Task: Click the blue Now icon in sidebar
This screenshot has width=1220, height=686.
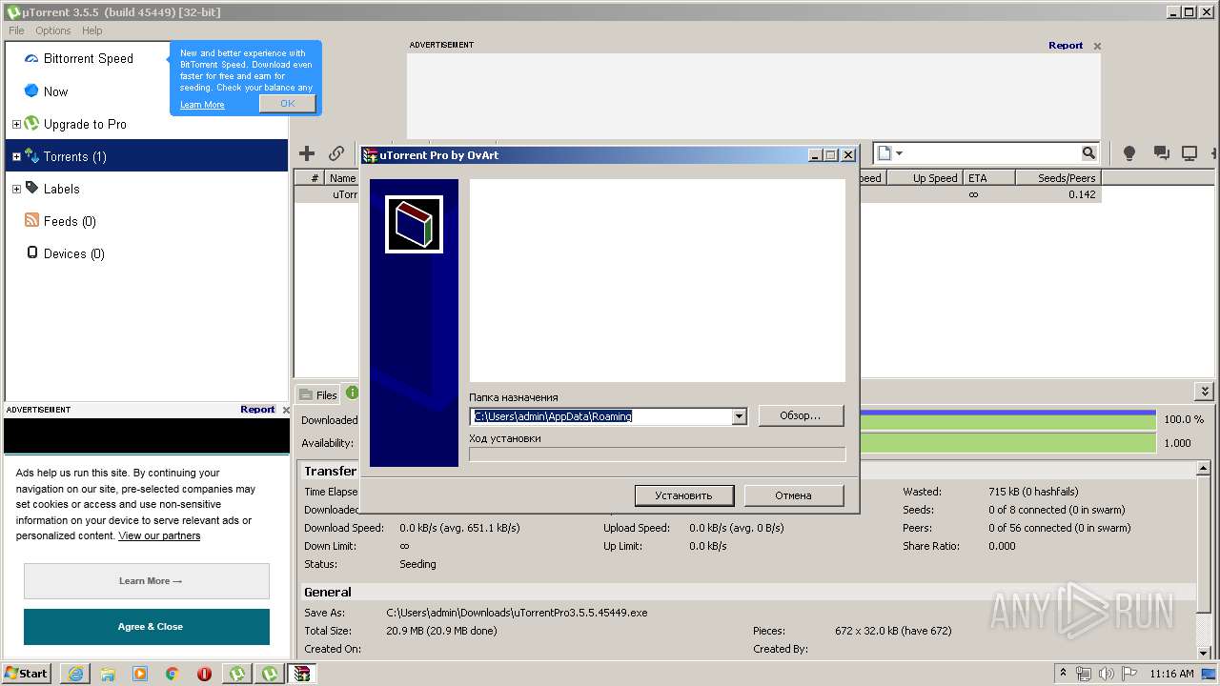Action: point(31,91)
